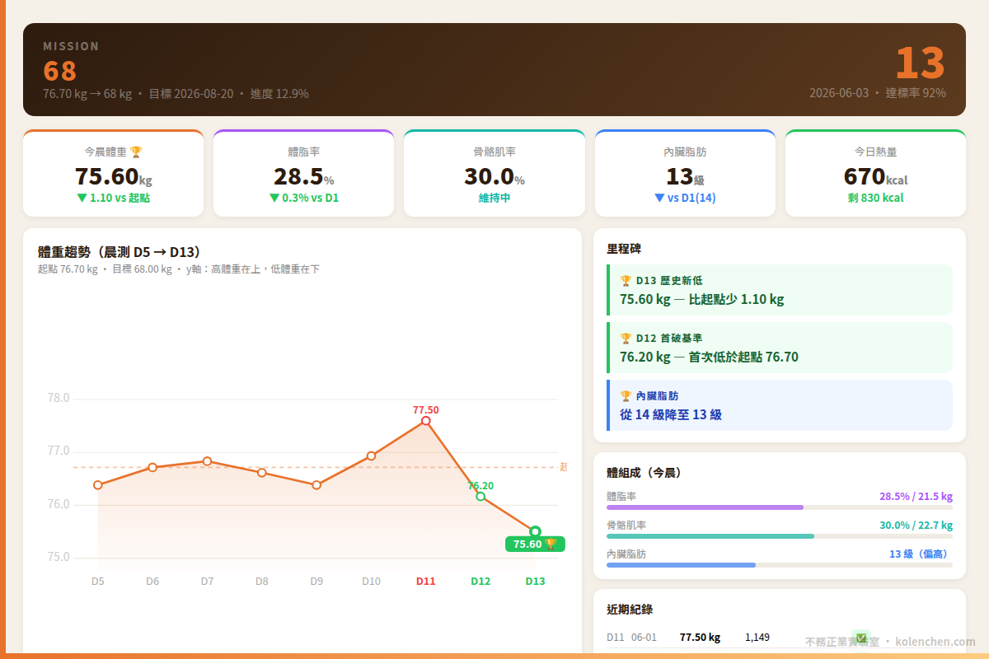The height and width of the screenshot is (659, 989).
Task: Select the D5 data point on the chart
Action: 98,484
